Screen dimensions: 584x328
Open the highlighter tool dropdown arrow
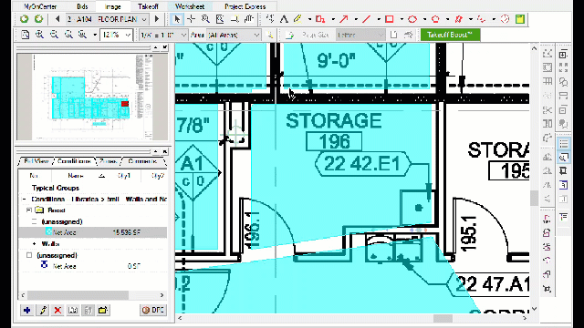[x=309, y=19]
